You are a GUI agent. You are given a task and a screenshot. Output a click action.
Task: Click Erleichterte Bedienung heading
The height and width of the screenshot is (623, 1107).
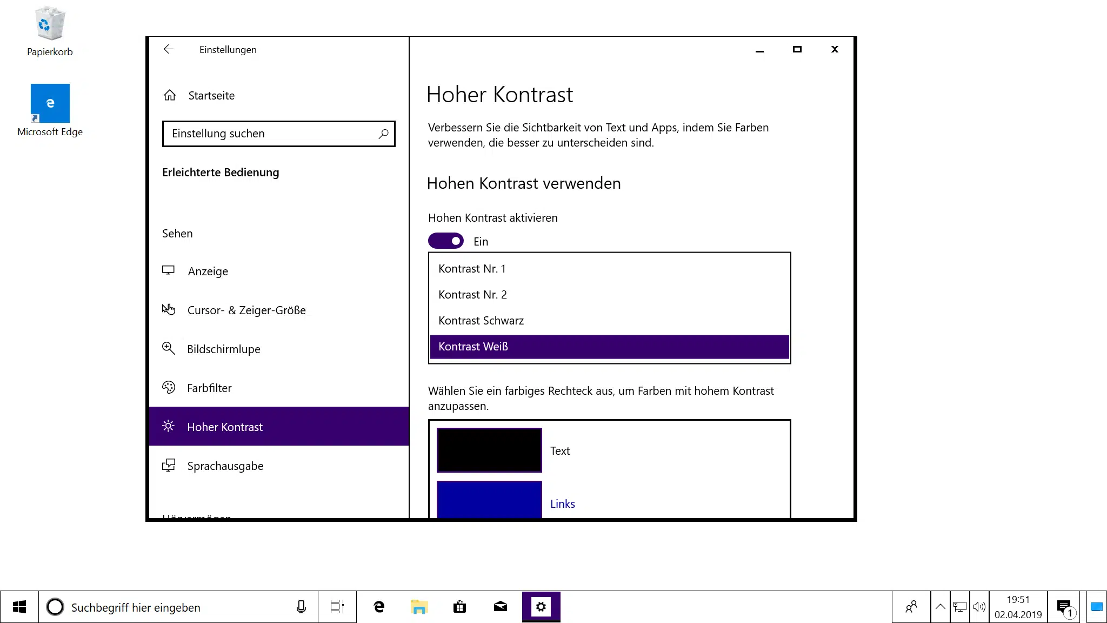pos(221,173)
